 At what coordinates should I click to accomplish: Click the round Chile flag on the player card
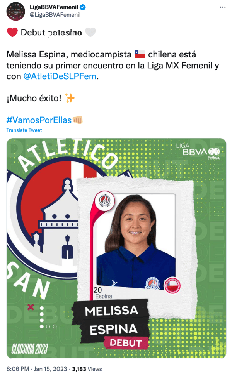pyautogui.click(x=172, y=285)
